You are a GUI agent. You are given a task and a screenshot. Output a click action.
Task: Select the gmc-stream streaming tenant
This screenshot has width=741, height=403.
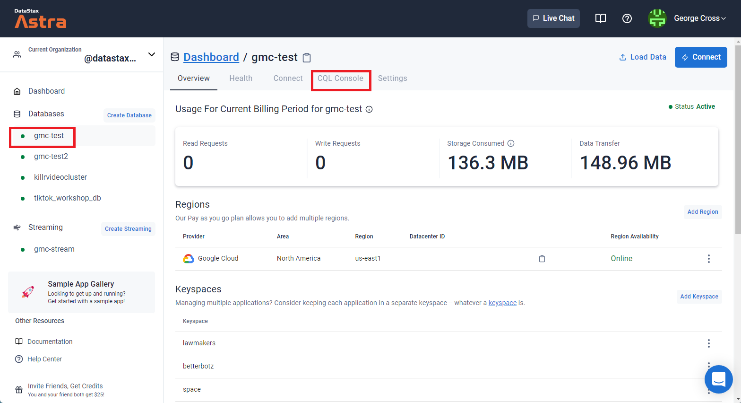[54, 249]
